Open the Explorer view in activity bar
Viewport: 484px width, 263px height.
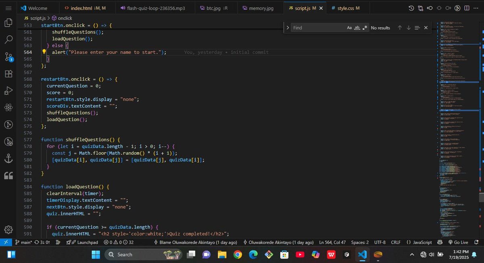8,23
